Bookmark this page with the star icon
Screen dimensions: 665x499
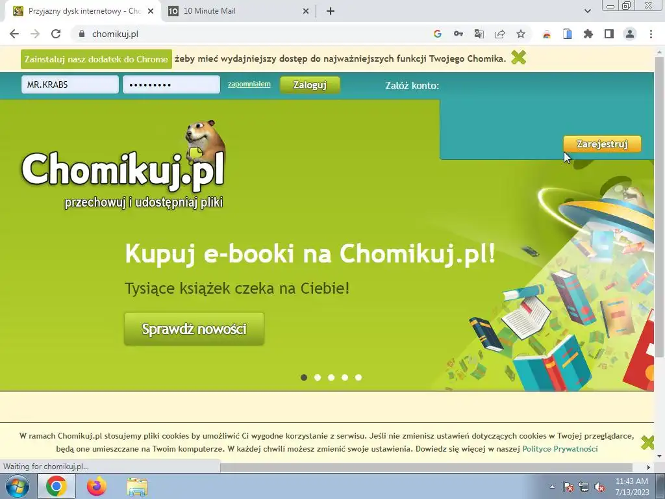(521, 34)
